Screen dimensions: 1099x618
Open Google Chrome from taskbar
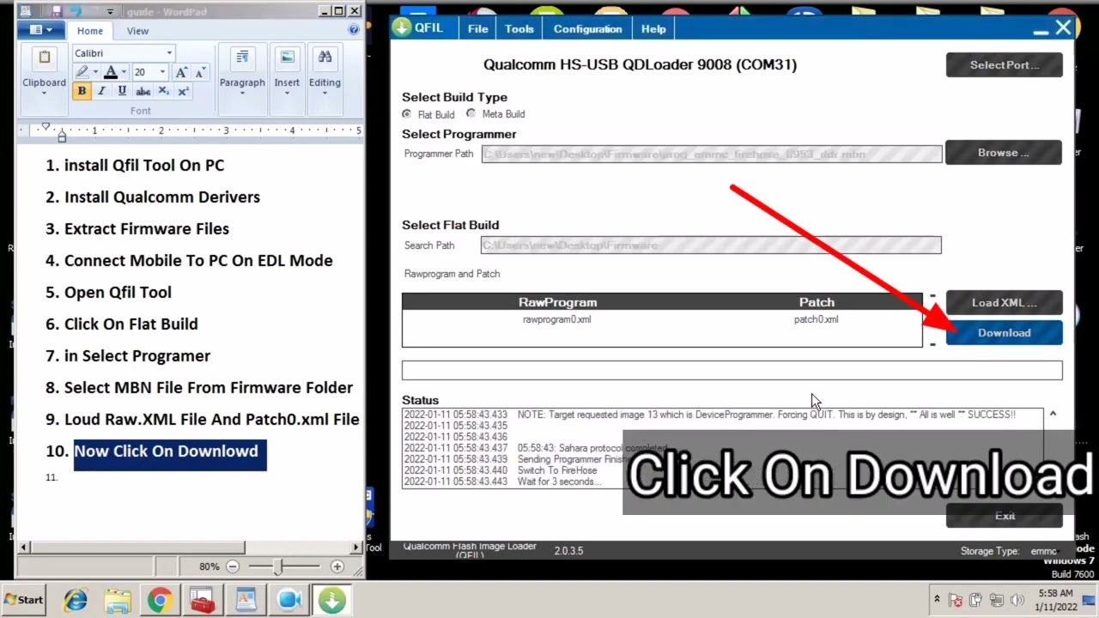pyautogui.click(x=160, y=600)
